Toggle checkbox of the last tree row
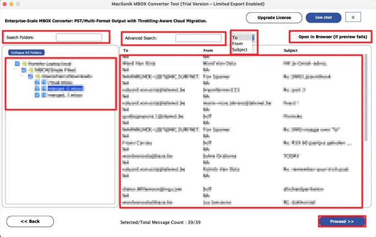The height and width of the screenshot is (237, 376). 37,95
